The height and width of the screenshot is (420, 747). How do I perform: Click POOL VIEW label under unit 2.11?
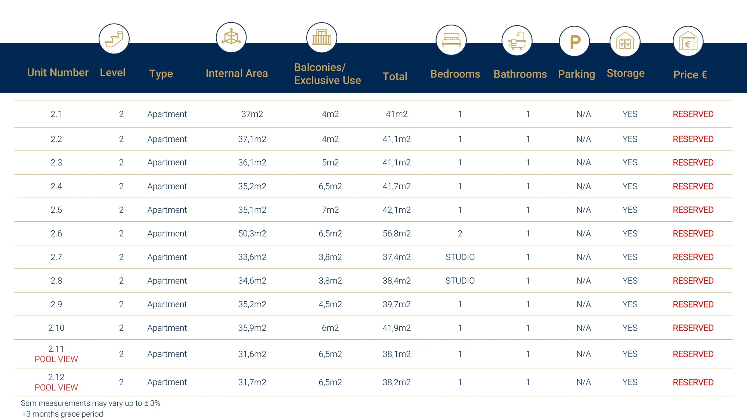(x=56, y=359)
